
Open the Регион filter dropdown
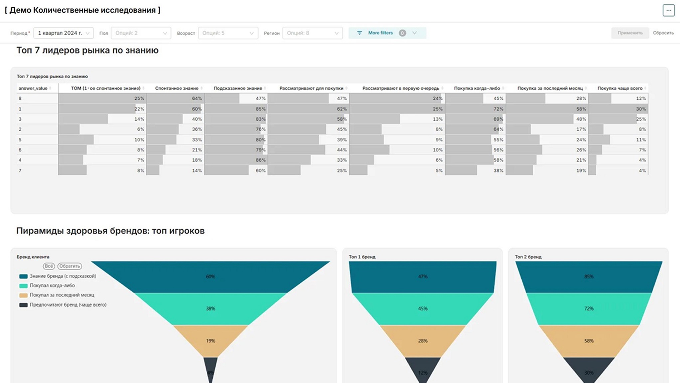(313, 33)
